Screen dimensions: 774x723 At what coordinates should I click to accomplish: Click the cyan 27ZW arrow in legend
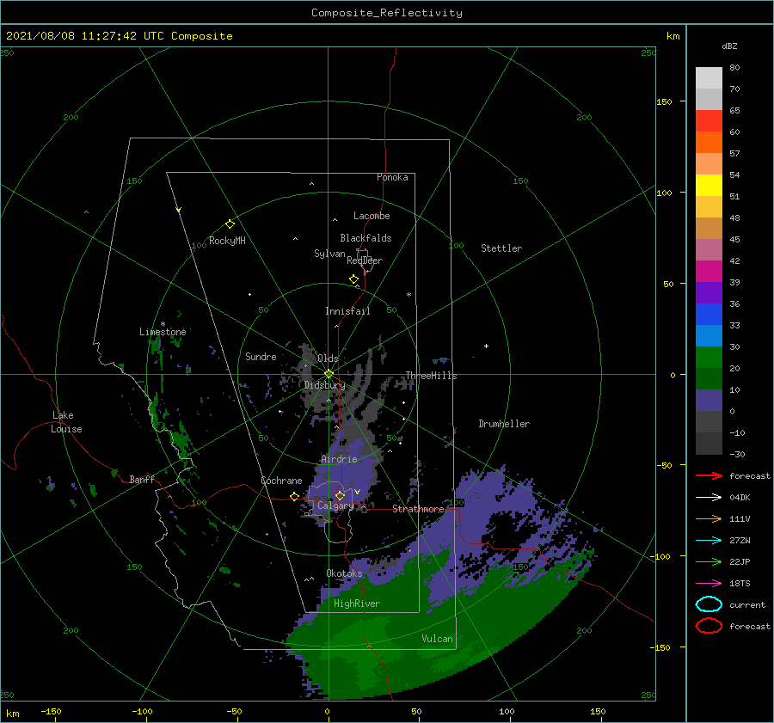pos(709,541)
